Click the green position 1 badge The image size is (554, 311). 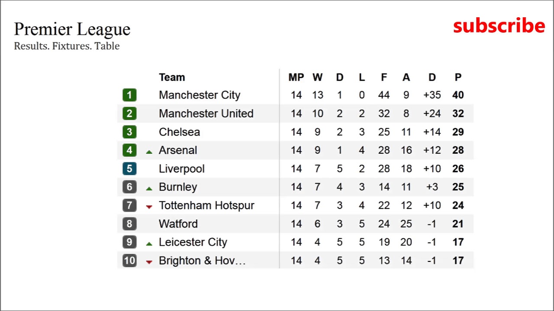[129, 95]
